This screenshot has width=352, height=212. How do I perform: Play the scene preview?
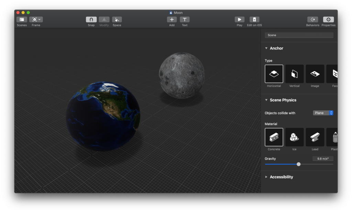click(x=240, y=20)
